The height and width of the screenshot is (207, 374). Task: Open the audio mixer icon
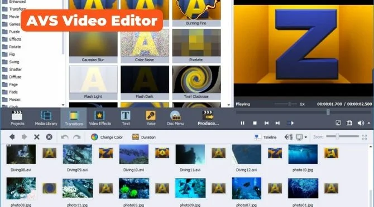tap(289, 137)
